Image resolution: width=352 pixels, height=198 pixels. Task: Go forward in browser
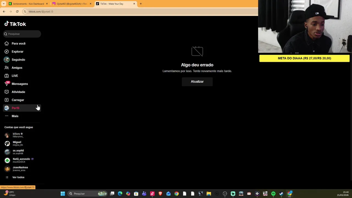(11, 12)
